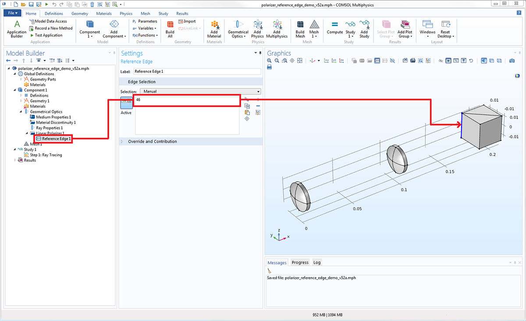Open the Log tab
Image resolution: width=526 pixels, height=321 pixels.
click(317, 262)
